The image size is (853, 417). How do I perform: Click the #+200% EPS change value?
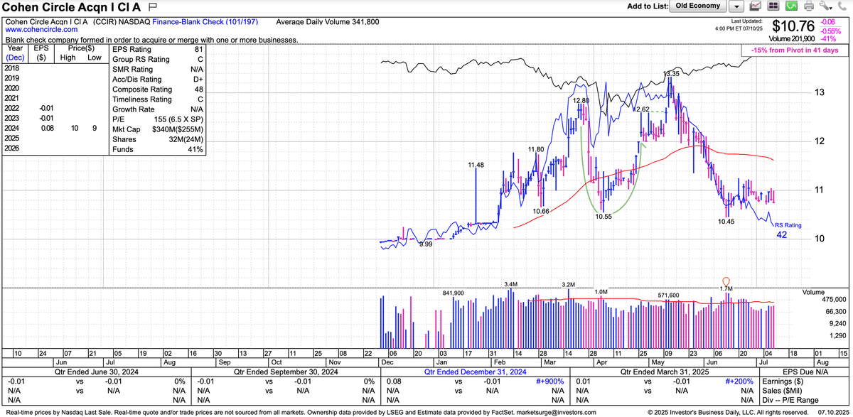click(x=735, y=381)
